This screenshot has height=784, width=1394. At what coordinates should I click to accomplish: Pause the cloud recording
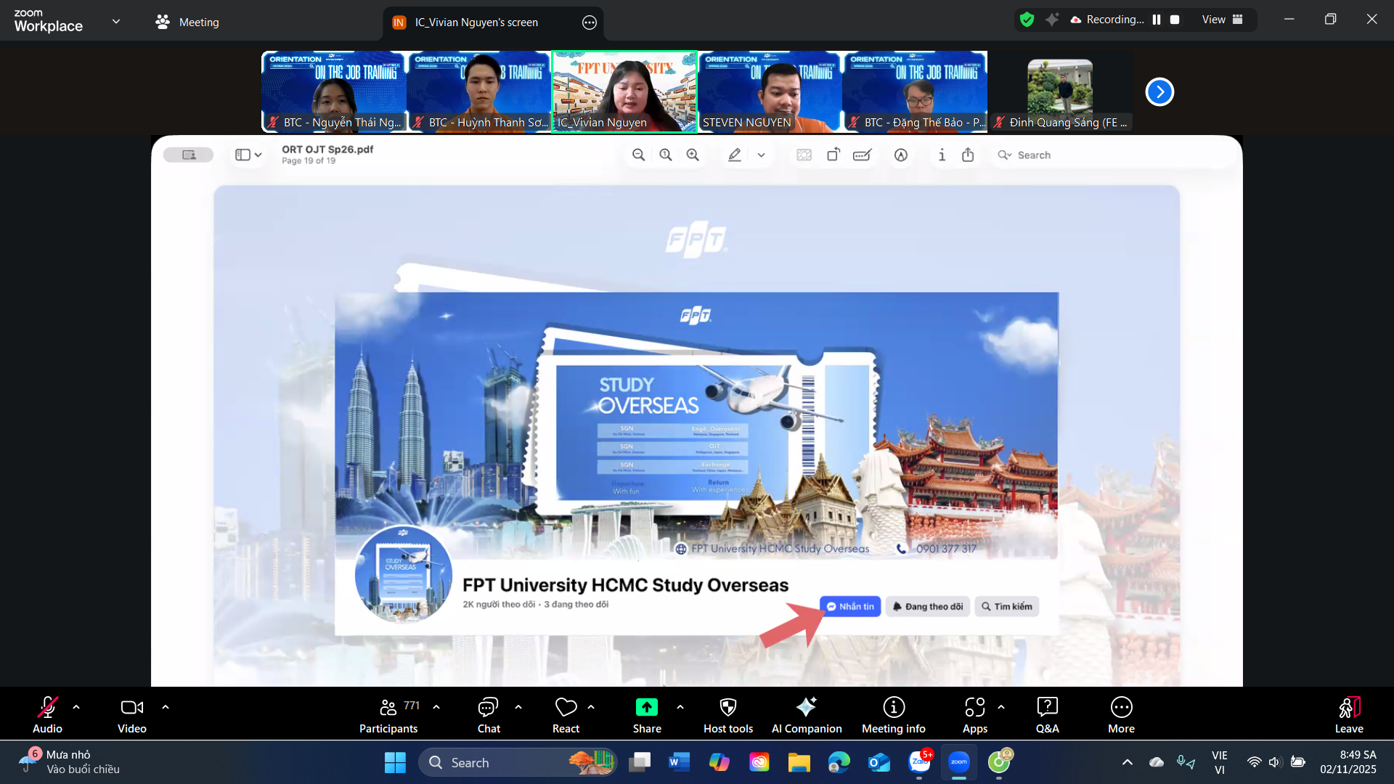pyautogui.click(x=1157, y=20)
